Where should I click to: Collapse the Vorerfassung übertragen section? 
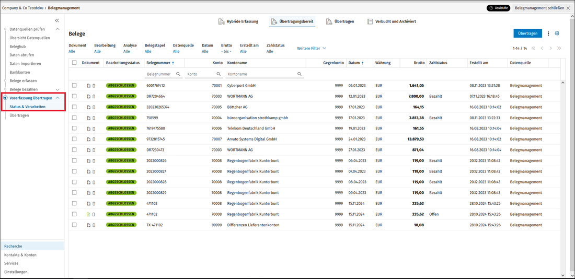tap(57, 98)
